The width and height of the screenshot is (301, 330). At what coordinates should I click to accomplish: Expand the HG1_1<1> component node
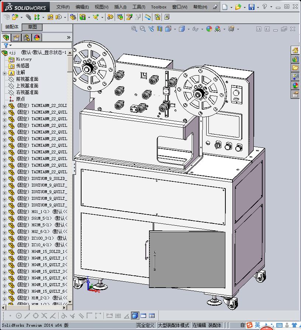(x=5, y=213)
